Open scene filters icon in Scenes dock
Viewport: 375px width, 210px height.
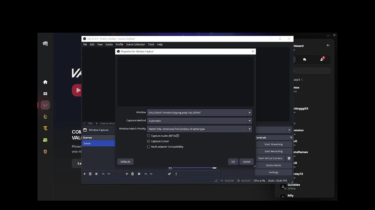(x=97, y=174)
